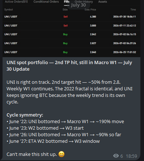The width and height of the screenshot is (144, 161).
Task: Select the UNI/USDT sell at 4.380 row
Action: pyautogui.click(x=71, y=17)
